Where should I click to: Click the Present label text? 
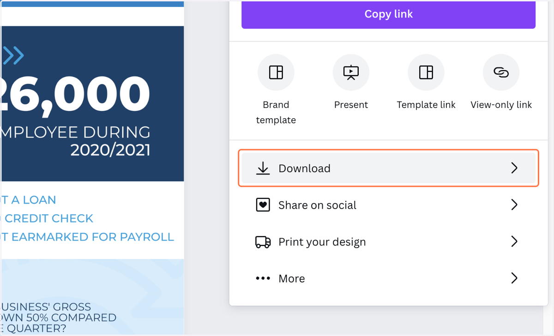tap(351, 105)
